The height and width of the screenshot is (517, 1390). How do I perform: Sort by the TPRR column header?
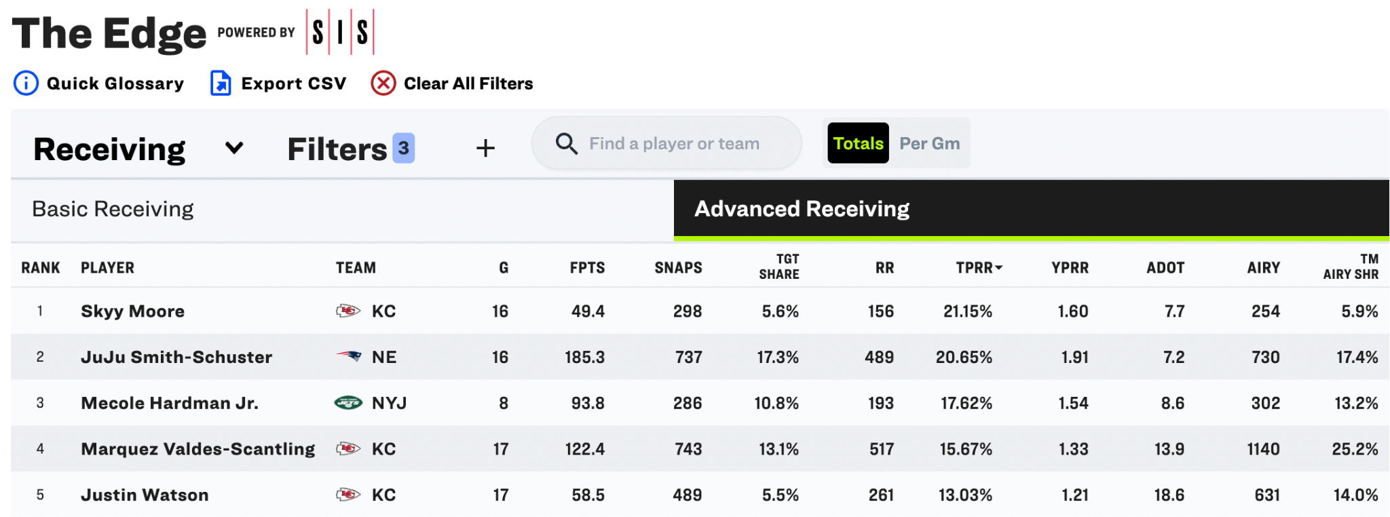979,267
